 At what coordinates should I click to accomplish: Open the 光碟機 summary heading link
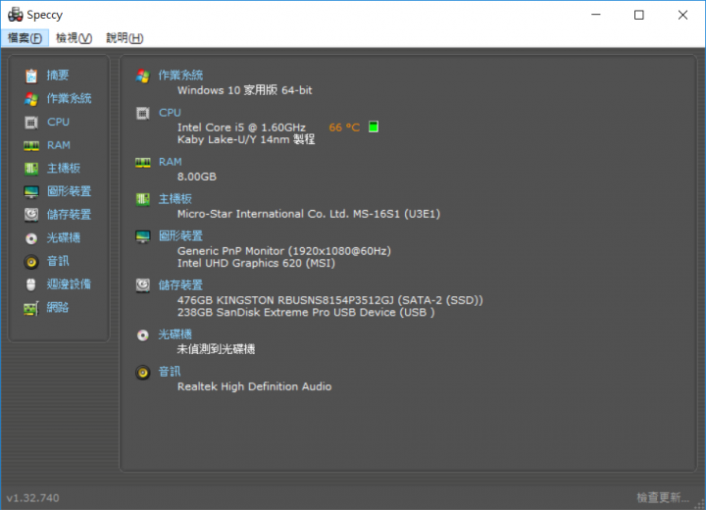176,334
